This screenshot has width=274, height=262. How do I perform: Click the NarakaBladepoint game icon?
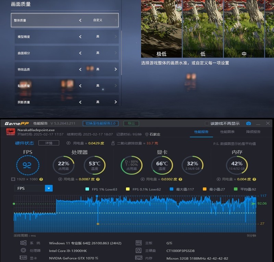pyautogui.click(x=11, y=132)
